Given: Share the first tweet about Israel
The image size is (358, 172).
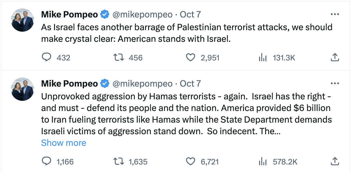Looking at the screenshot, I should (x=335, y=58).
